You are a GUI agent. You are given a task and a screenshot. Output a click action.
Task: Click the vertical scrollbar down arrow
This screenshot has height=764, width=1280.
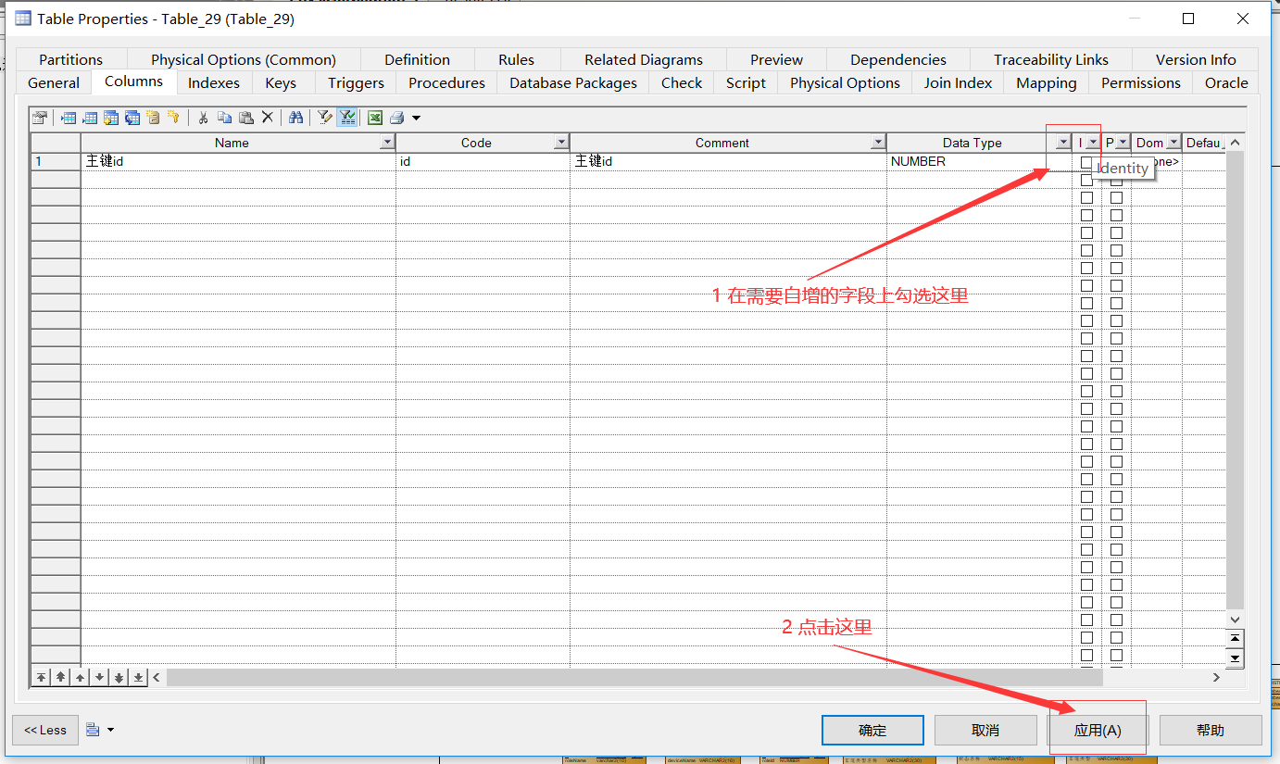(1235, 619)
